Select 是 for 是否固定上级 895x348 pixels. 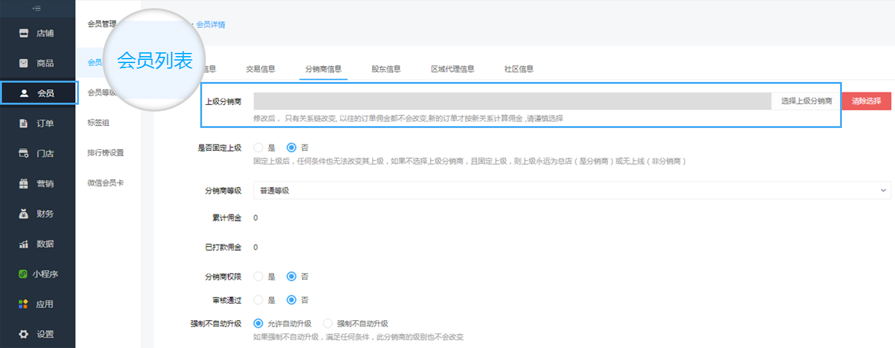pyautogui.click(x=258, y=148)
